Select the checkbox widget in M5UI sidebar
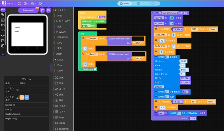The image size is (224, 131). tap(3, 41)
